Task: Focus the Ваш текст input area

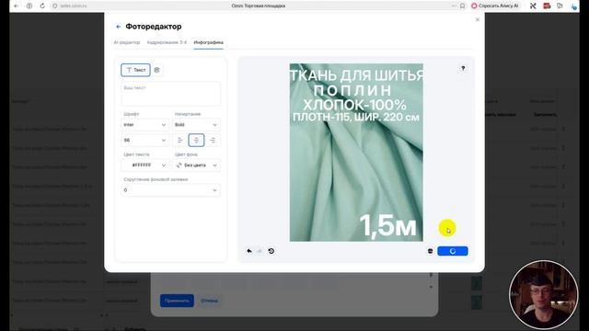Action: pos(170,94)
